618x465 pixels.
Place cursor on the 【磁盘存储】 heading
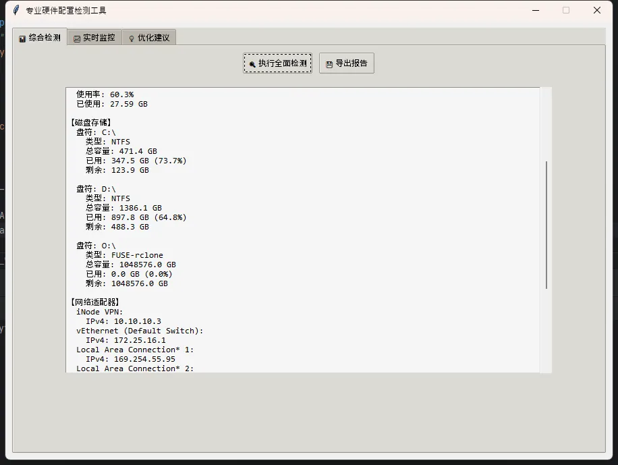click(91, 123)
